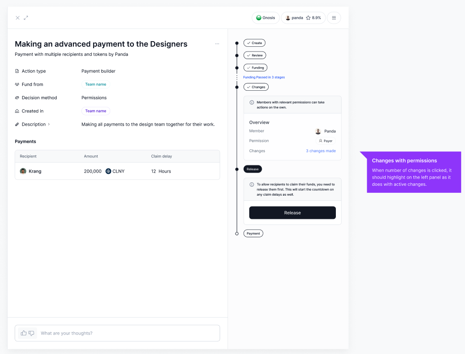465x354 pixels.
Task: Click Krang's avatar in Payments table
Action: (23, 171)
